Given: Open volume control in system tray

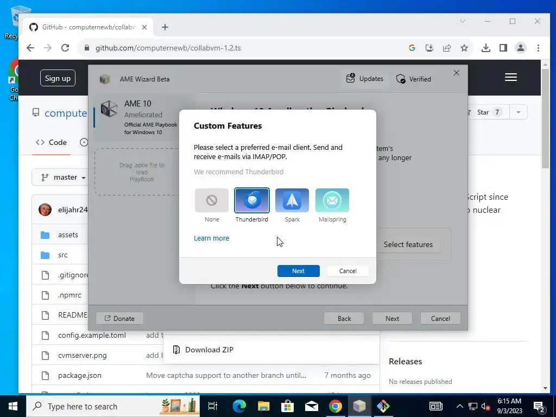Looking at the screenshot, I should point(486,406).
